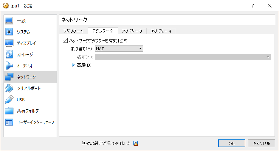
Task: Open the Display (ディスプレイ) settings icon
Action: pos(9,43)
